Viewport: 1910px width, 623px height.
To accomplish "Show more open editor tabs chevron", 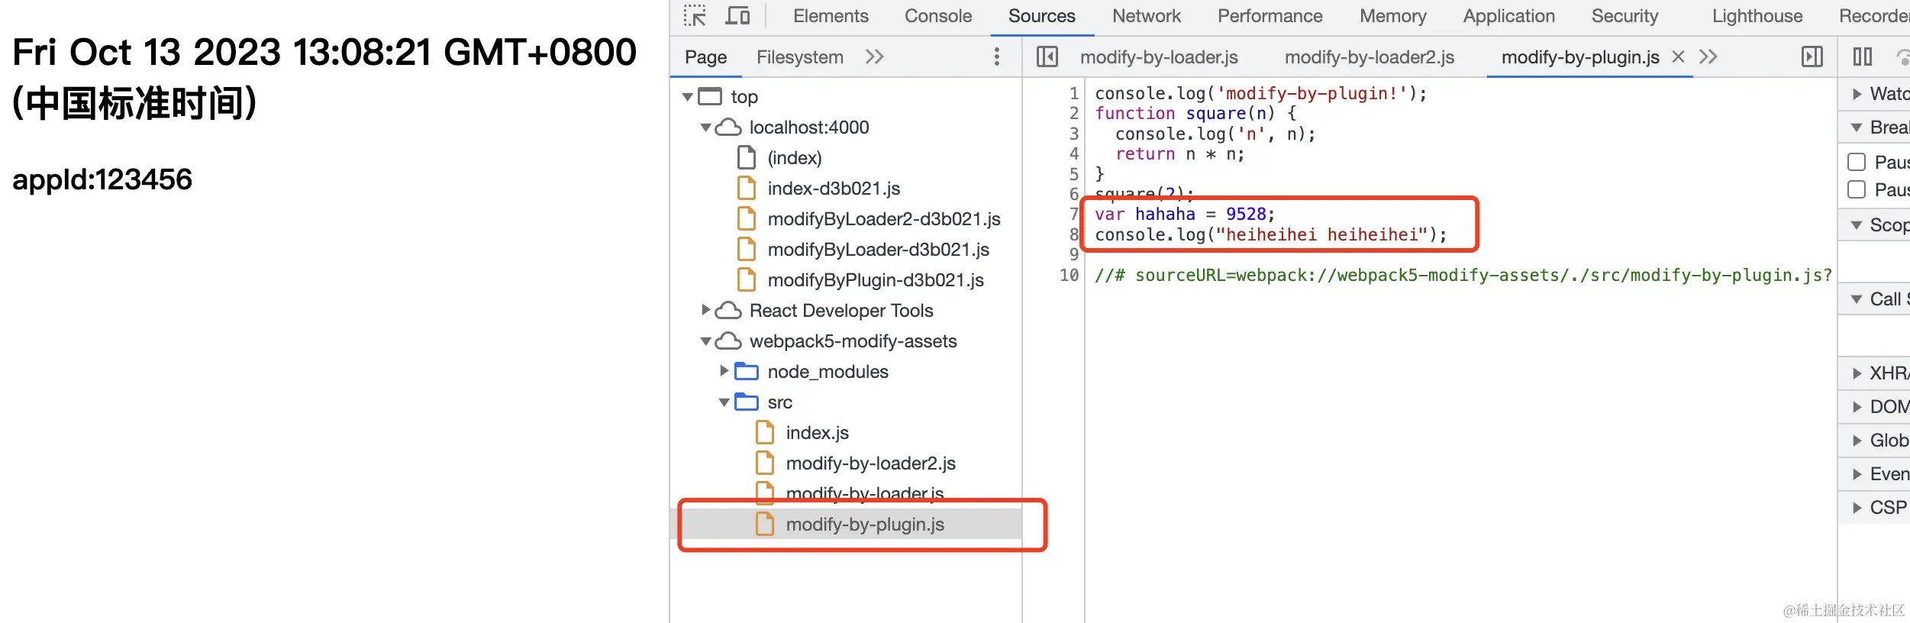I will [x=1708, y=56].
